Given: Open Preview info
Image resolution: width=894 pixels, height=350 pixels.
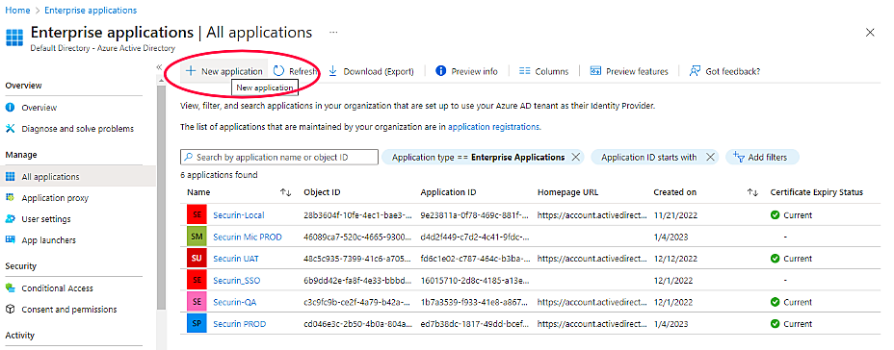Looking at the screenshot, I should [x=466, y=71].
